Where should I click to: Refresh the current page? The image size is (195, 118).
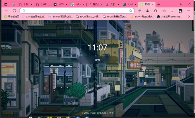coord(14,11)
